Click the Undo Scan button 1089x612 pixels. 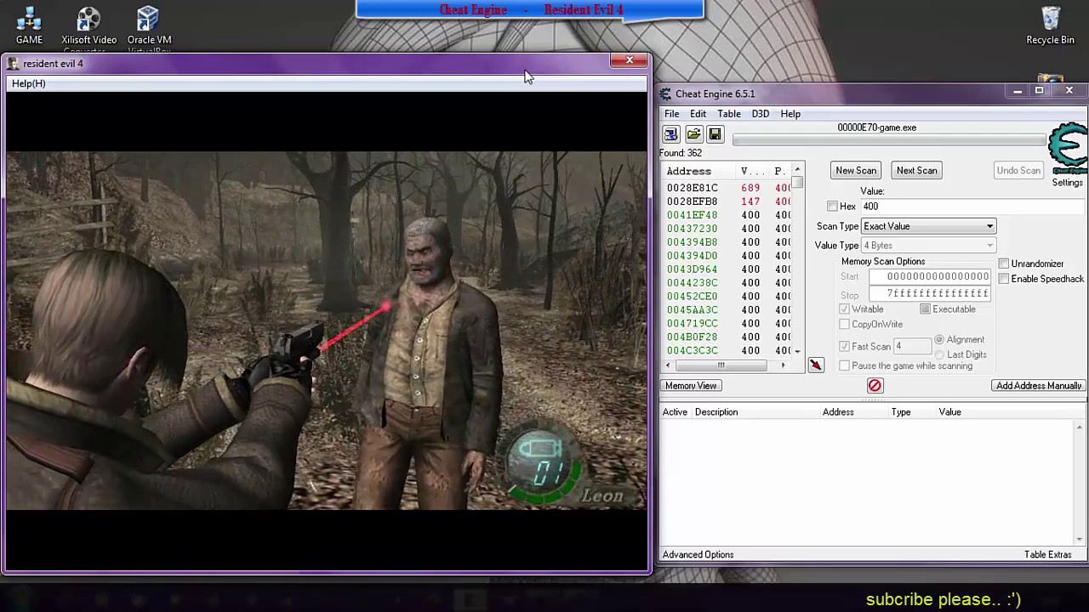point(1018,171)
